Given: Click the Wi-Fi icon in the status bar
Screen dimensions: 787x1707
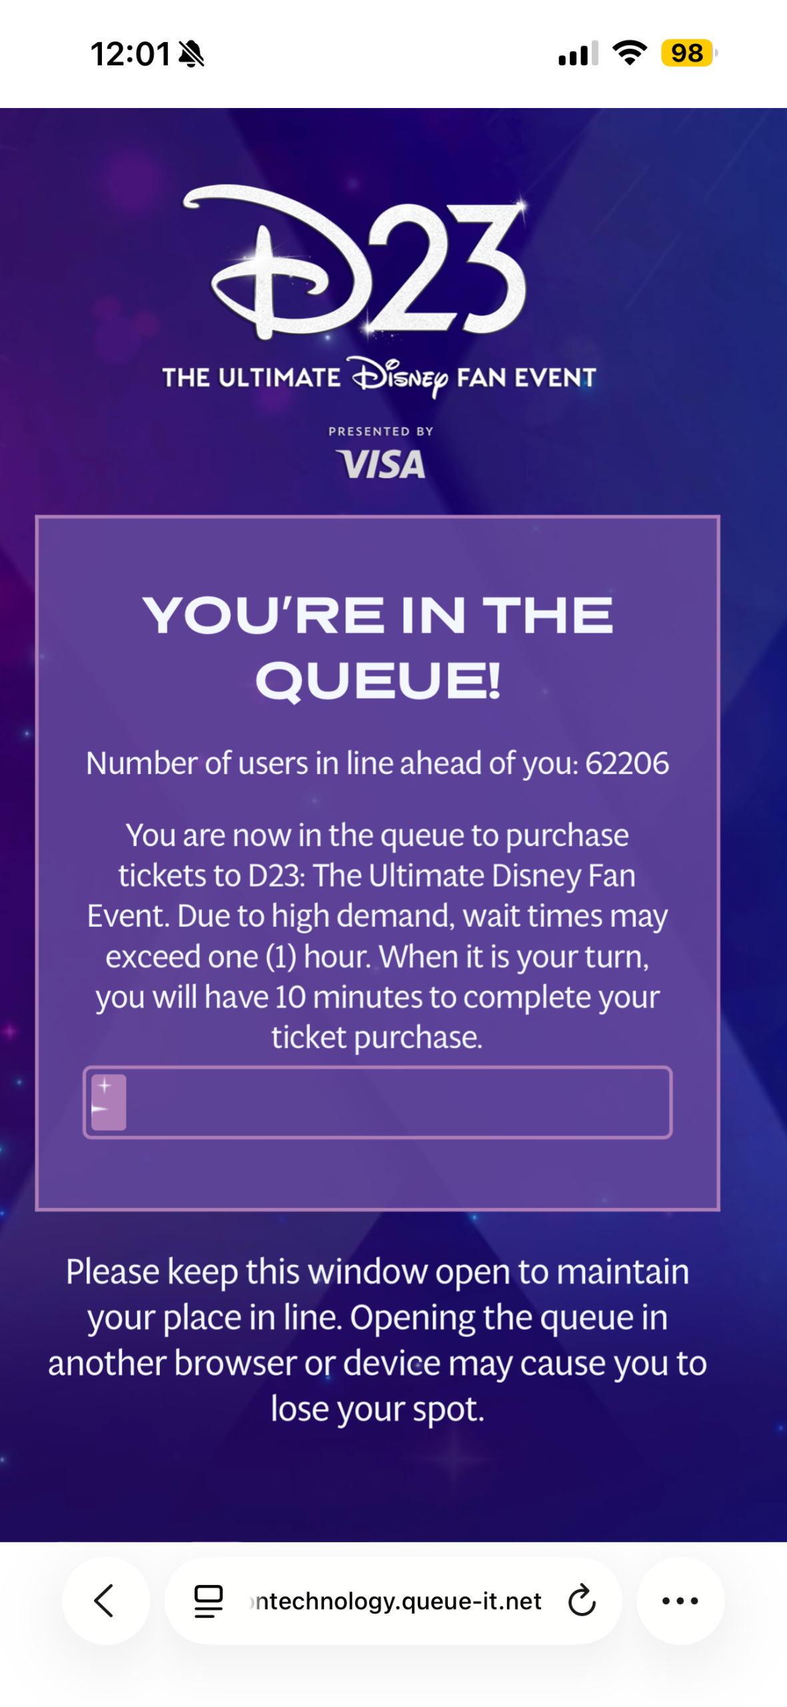Looking at the screenshot, I should pos(627,55).
